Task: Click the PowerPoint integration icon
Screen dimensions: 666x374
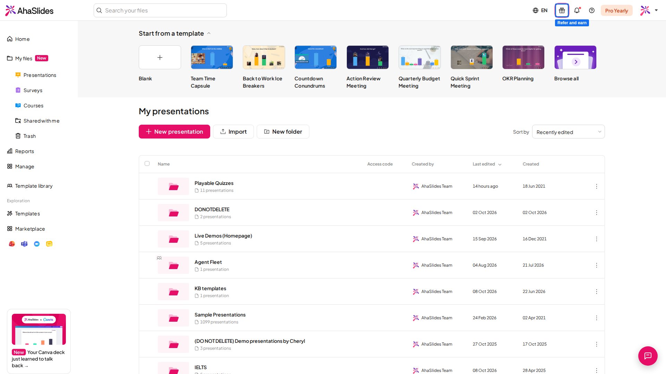Action: [x=12, y=244]
